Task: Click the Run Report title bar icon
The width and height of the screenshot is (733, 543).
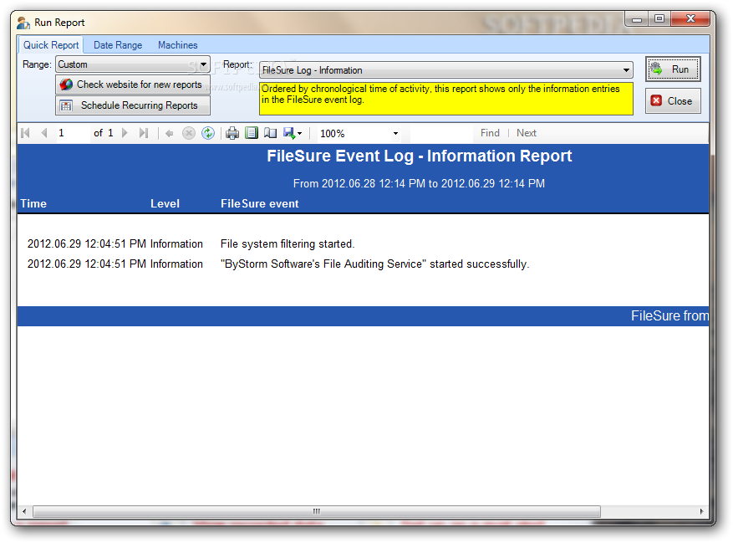Action: pos(23,23)
